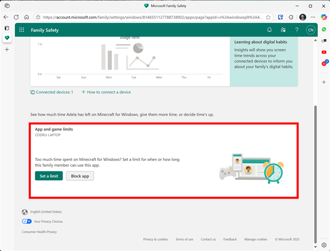
Task: Select the Family Safety vertical tab
Action: tap(7, 38)
